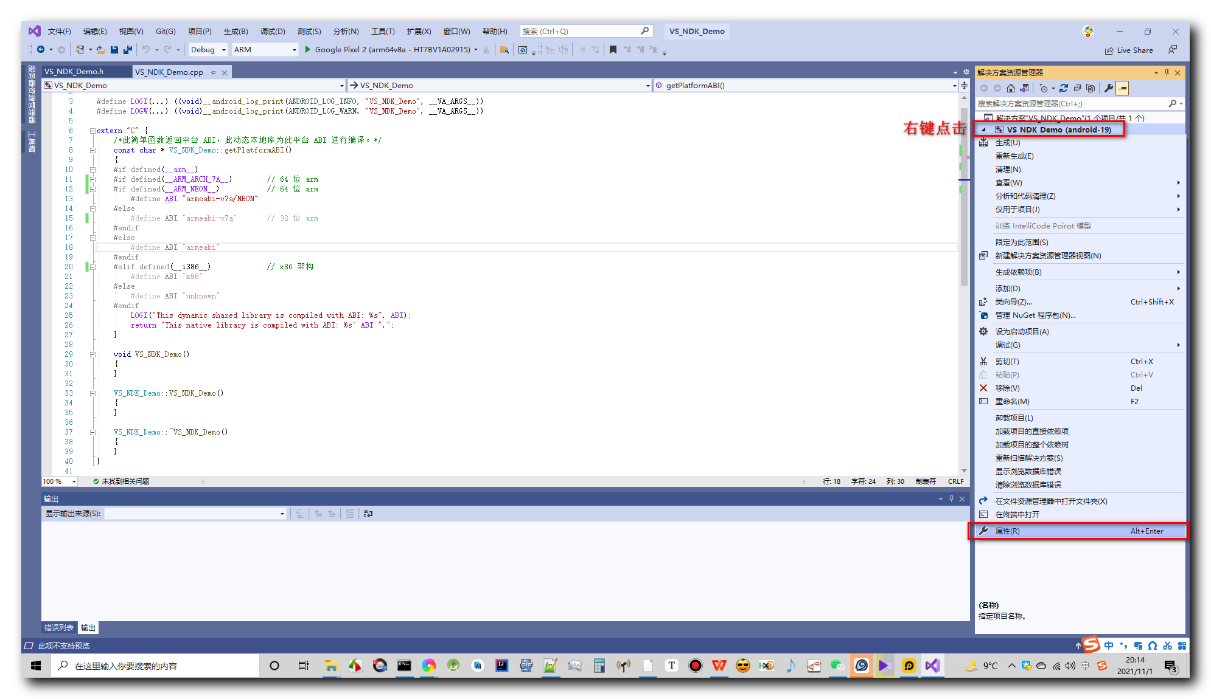Click the Find in Files folder icon
Viewport: 1211px width, 699px height.
tap(504, 50)
